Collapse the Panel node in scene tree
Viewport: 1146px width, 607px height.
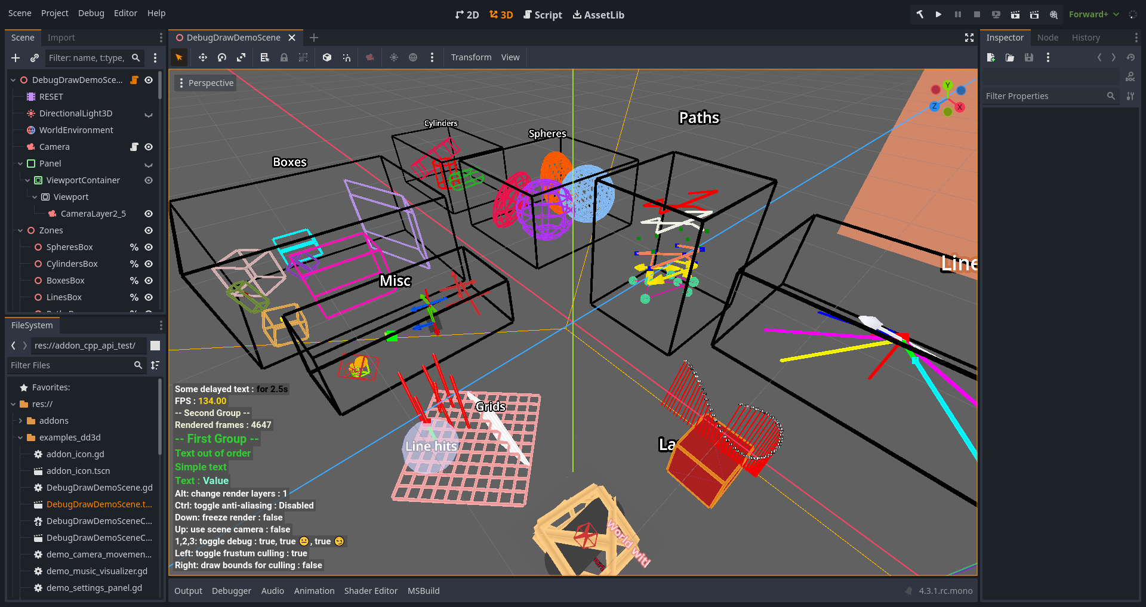click(x=20, y=164)
